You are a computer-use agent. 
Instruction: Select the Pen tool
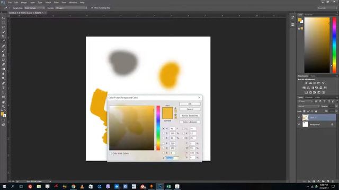point(3,83)
